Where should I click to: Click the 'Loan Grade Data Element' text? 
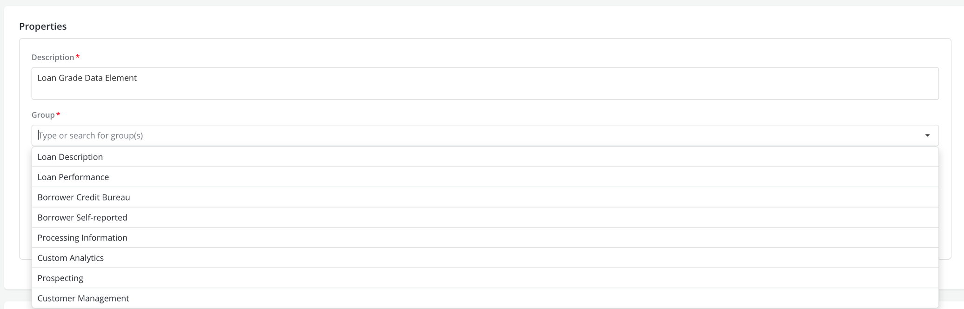click(87, 78)
